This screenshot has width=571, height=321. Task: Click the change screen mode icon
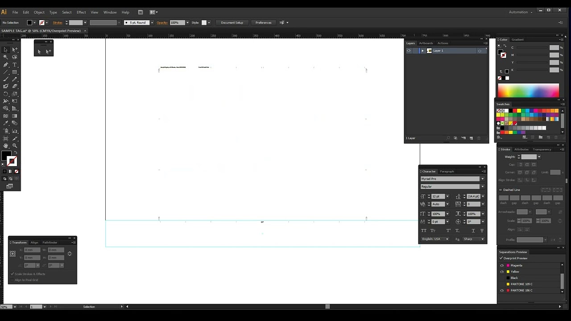(x=10, y=186)
